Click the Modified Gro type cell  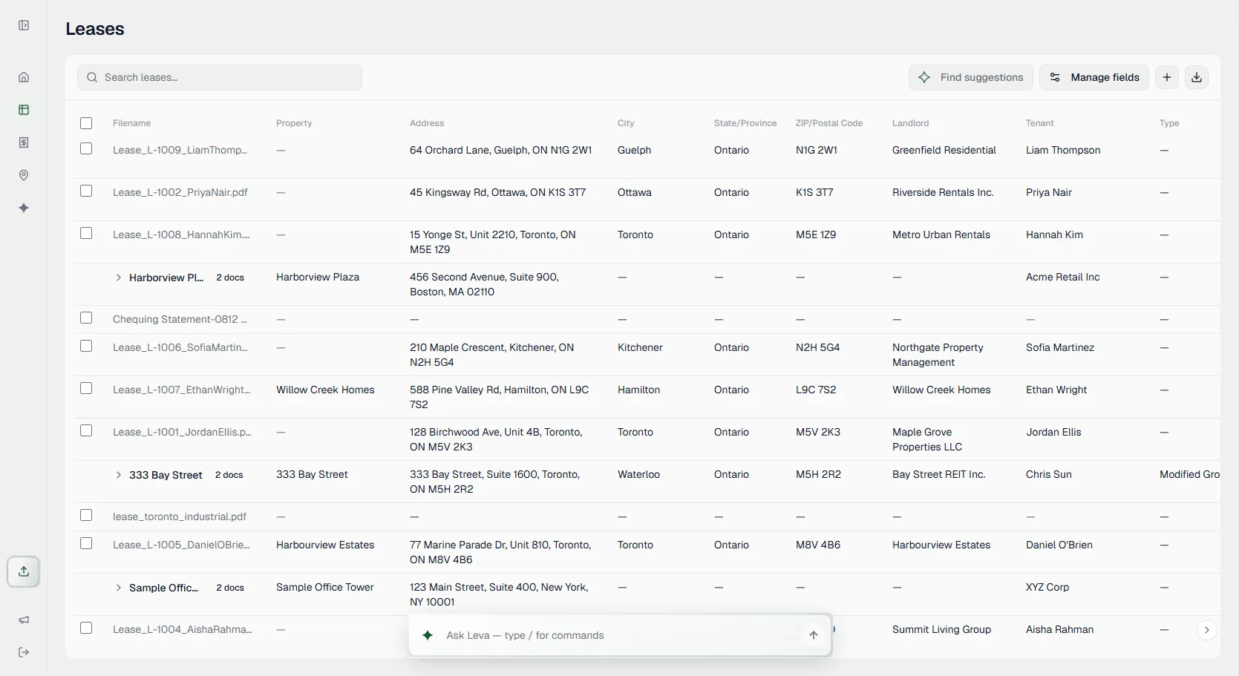pos(1189,474)
